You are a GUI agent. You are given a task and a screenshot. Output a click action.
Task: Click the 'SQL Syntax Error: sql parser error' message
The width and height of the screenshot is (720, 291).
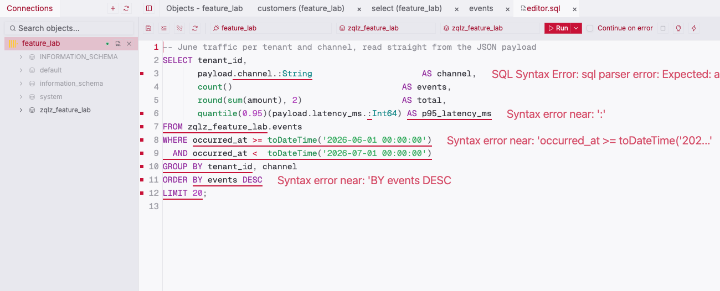point(605,74)
